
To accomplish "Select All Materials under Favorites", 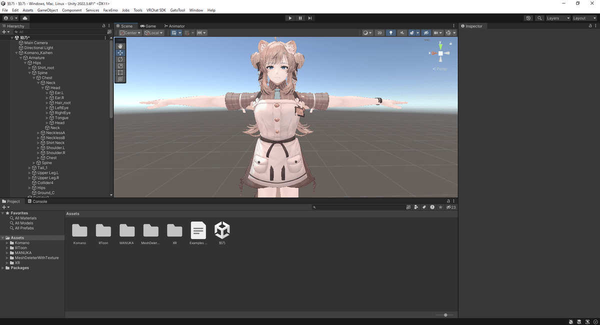I will click(25, 218).
